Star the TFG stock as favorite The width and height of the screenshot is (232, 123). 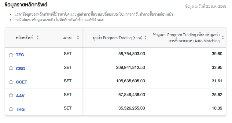[x=11, y=55]
